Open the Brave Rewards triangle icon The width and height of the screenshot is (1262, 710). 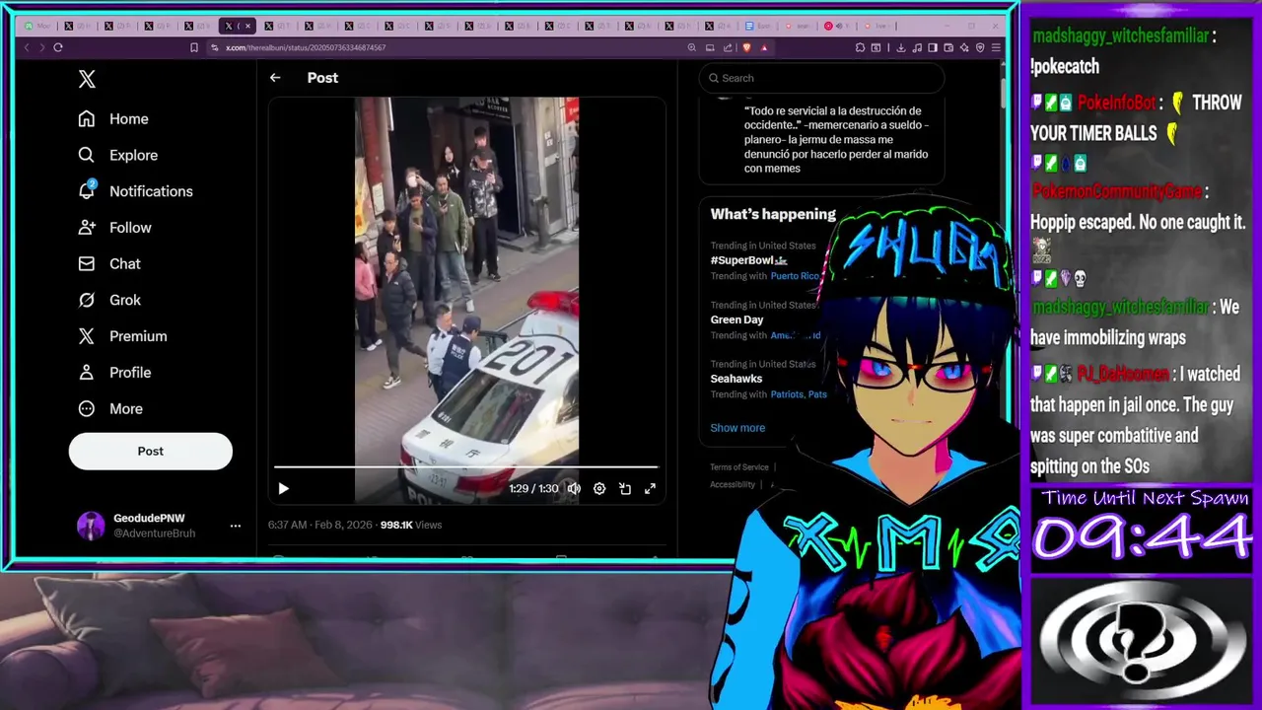click(x=764, y=47)
